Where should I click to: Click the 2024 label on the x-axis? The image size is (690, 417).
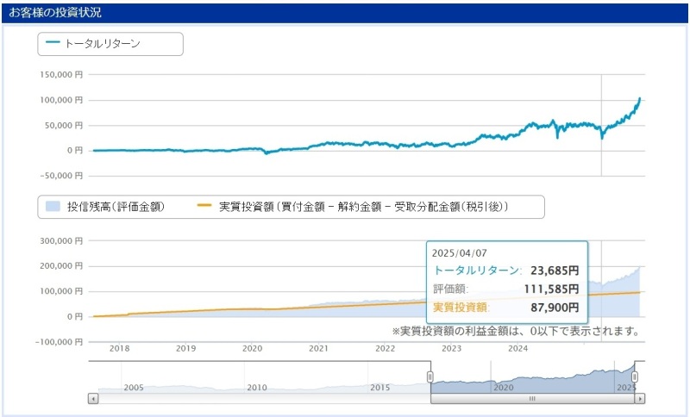coord(517,348)
